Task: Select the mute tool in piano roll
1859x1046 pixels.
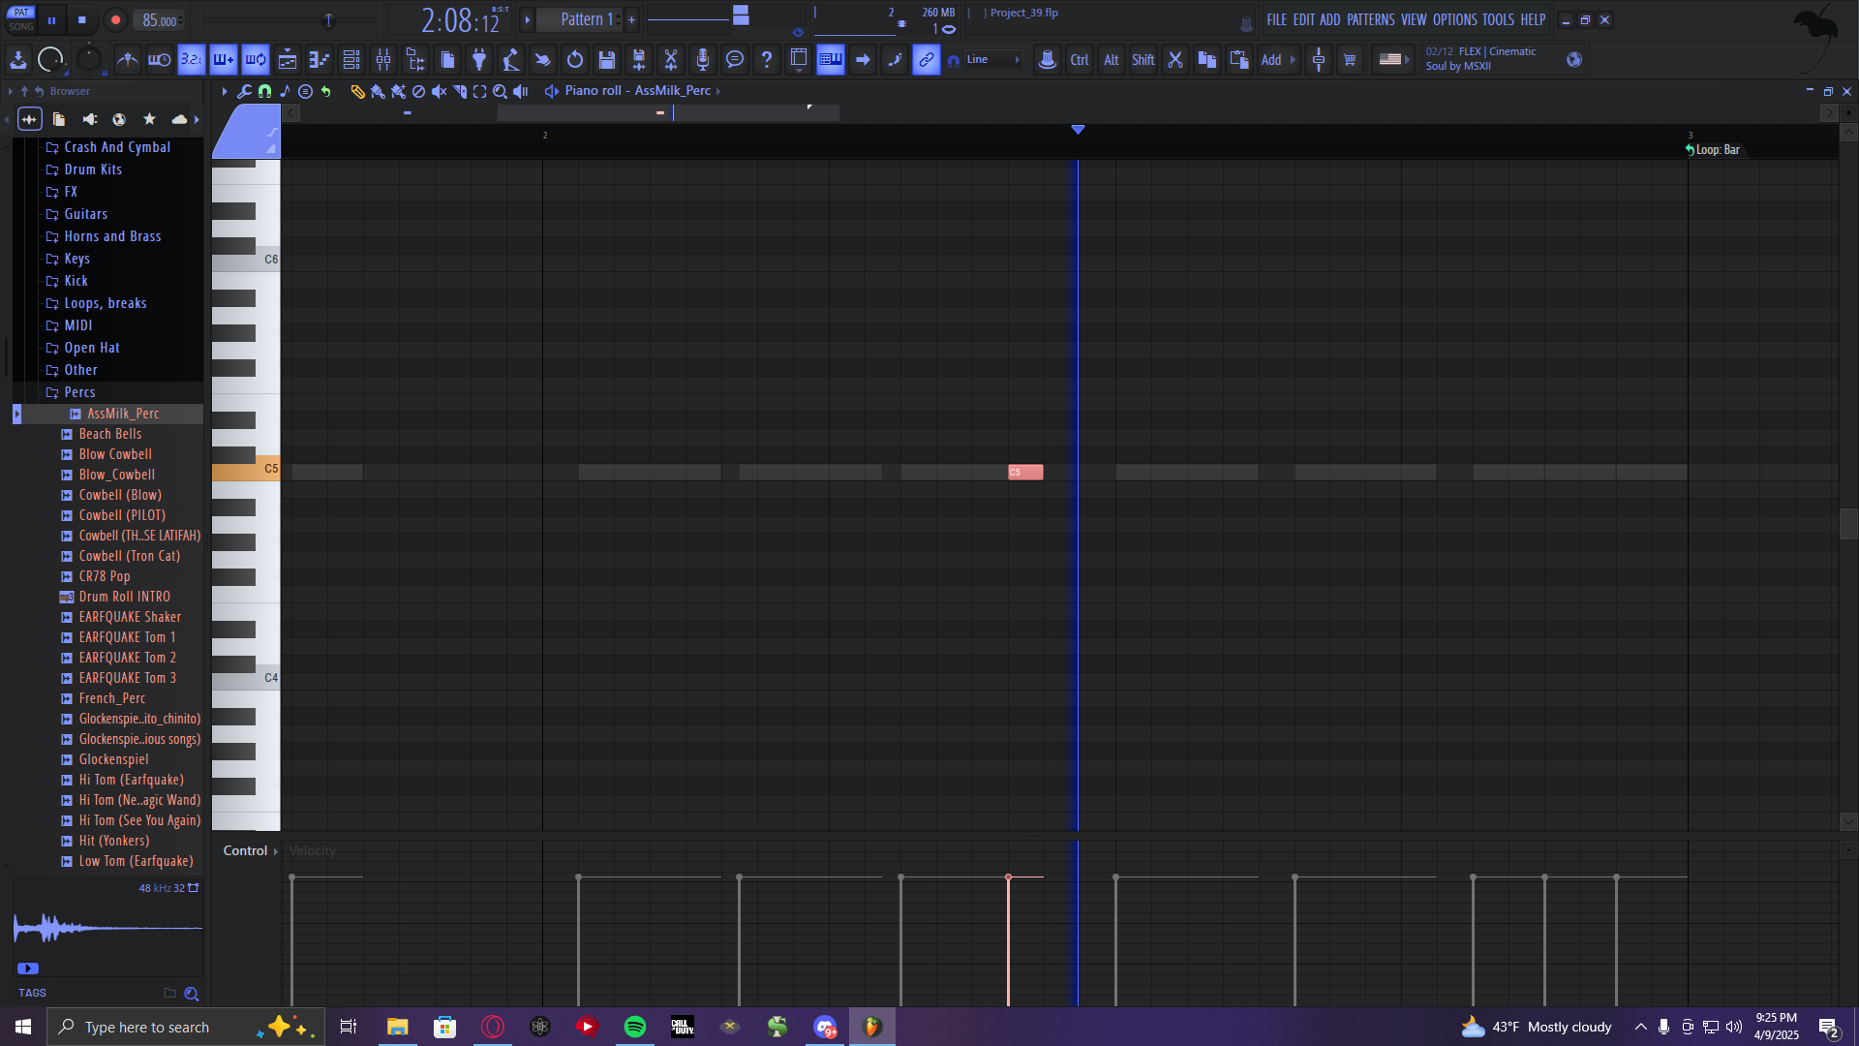Action: pos(439,91)
